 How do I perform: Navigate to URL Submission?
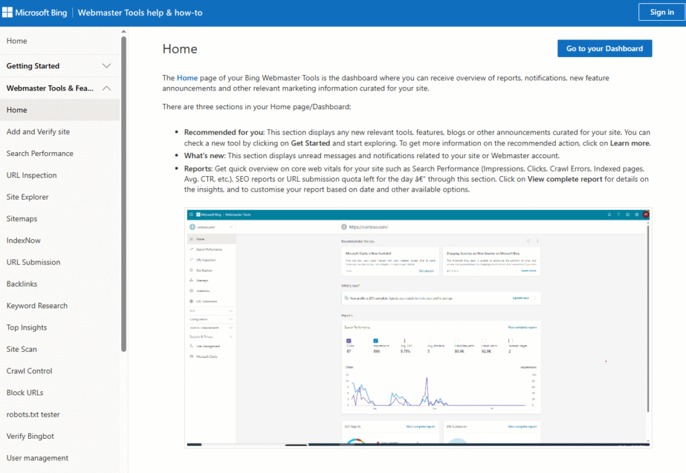coord(33,262)
